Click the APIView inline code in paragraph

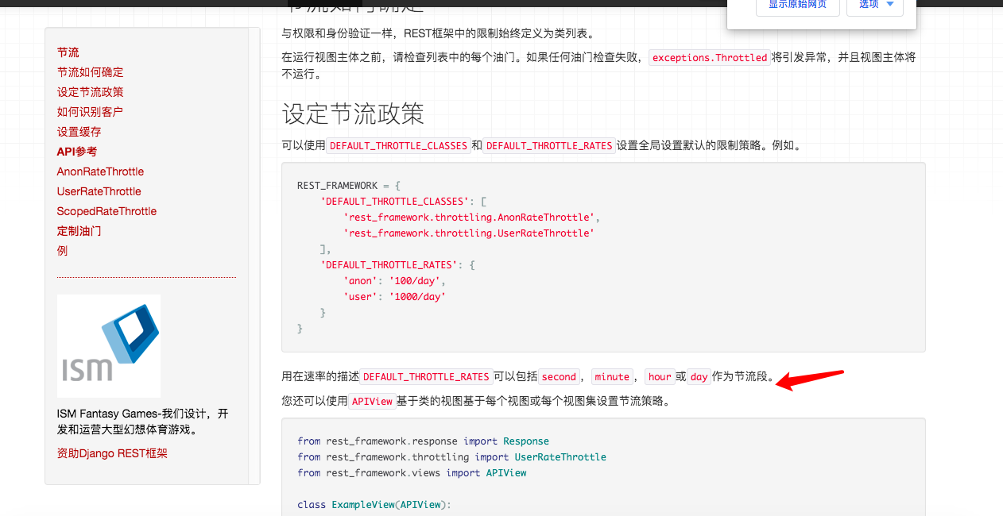tap(373, 402)
